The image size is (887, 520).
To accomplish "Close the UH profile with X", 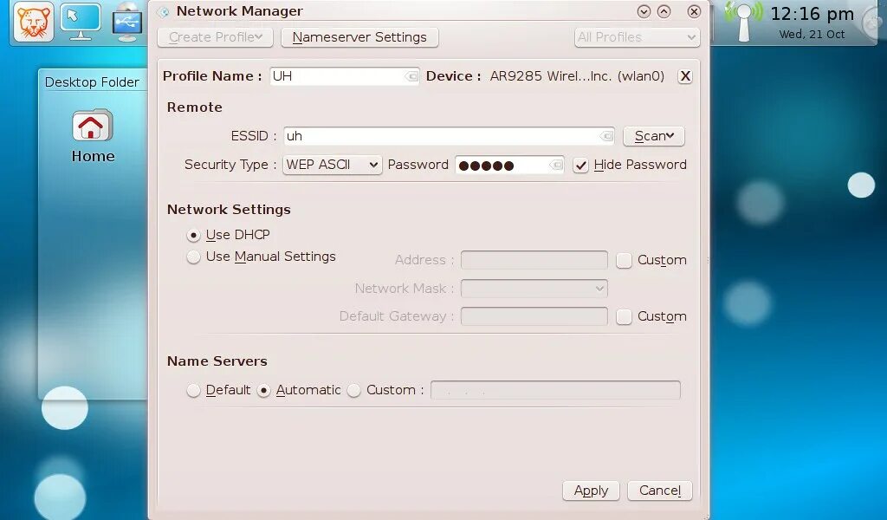I will tap(685, 75).
